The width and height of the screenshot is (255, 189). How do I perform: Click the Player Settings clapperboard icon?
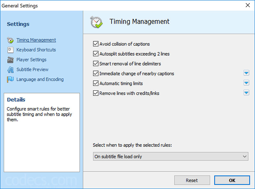click(10, 60)
